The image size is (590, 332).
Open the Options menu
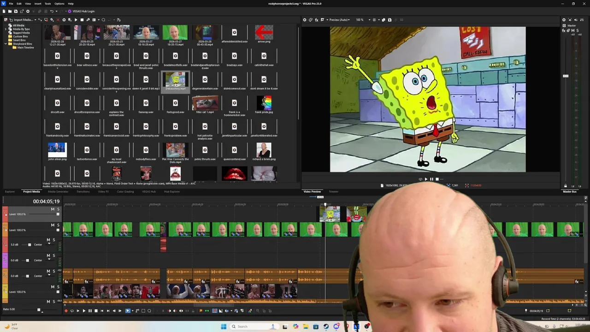click(x=59, y=4)
